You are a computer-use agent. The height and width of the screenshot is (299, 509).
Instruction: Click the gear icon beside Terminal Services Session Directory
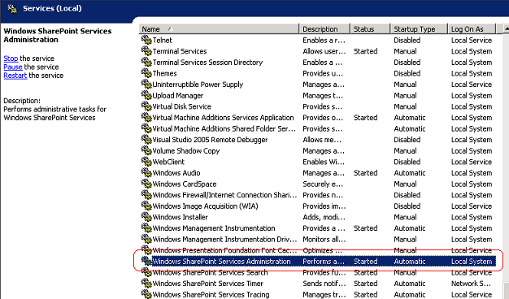[146, 62]
